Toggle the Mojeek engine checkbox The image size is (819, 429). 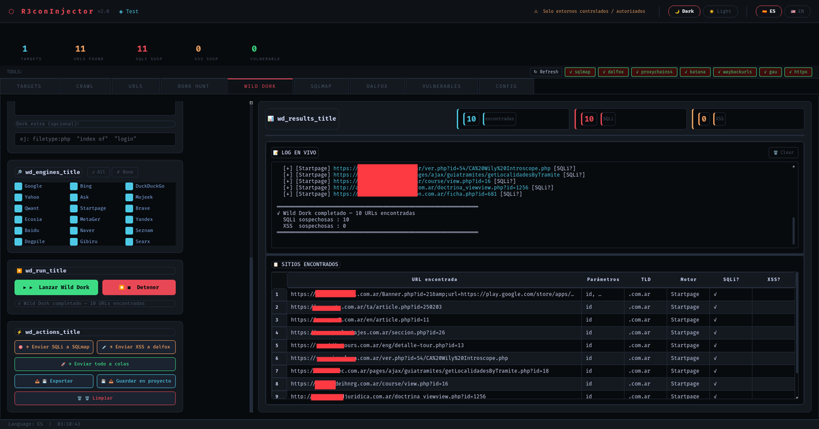click(129, 197)
